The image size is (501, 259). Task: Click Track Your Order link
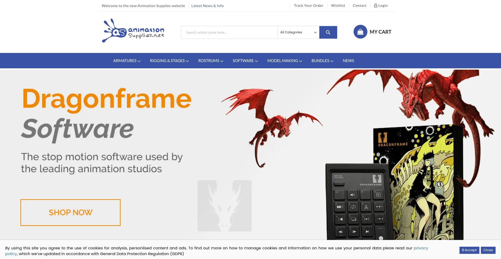coord(308,5)
